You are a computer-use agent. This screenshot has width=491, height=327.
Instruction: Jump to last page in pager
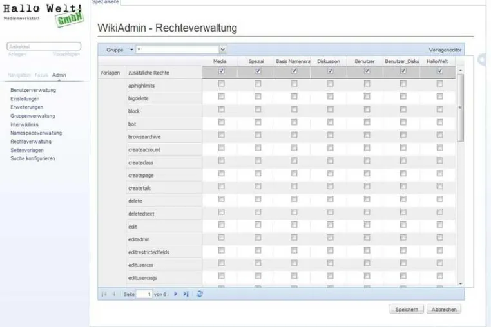[x=186, y=294]
